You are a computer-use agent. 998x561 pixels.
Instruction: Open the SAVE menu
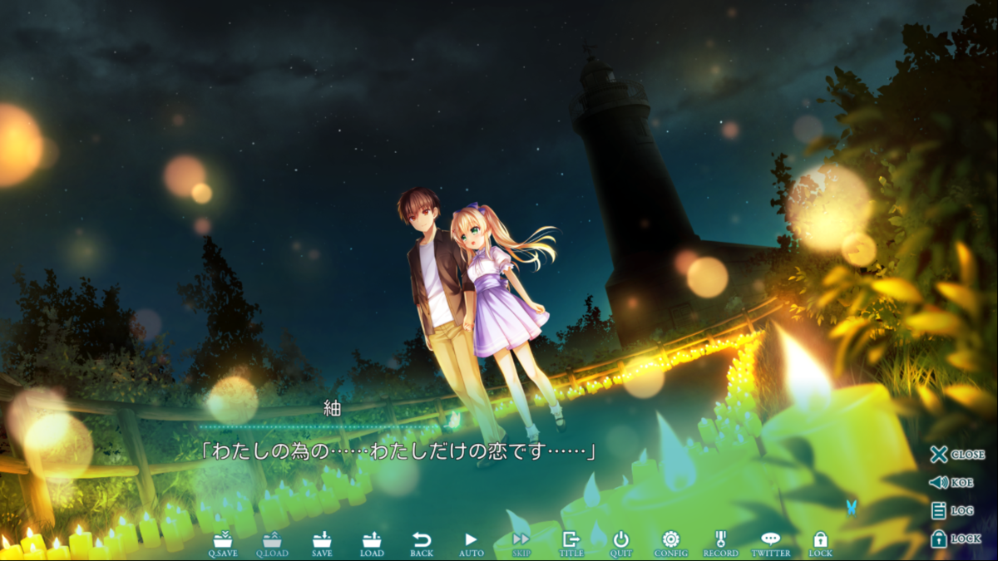click(322, 544)
